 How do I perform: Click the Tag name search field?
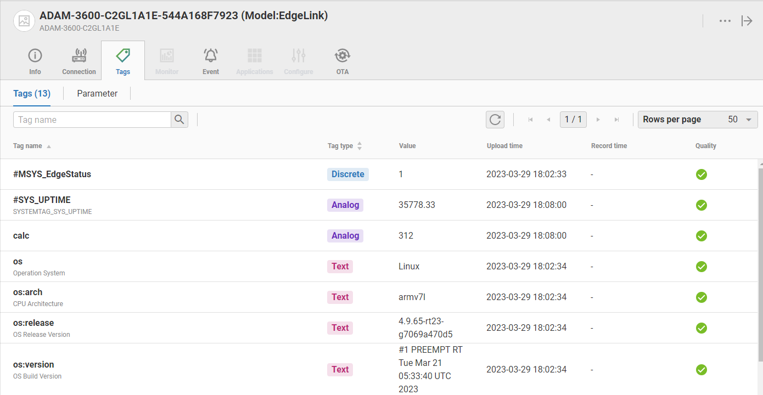pos(92,120)
